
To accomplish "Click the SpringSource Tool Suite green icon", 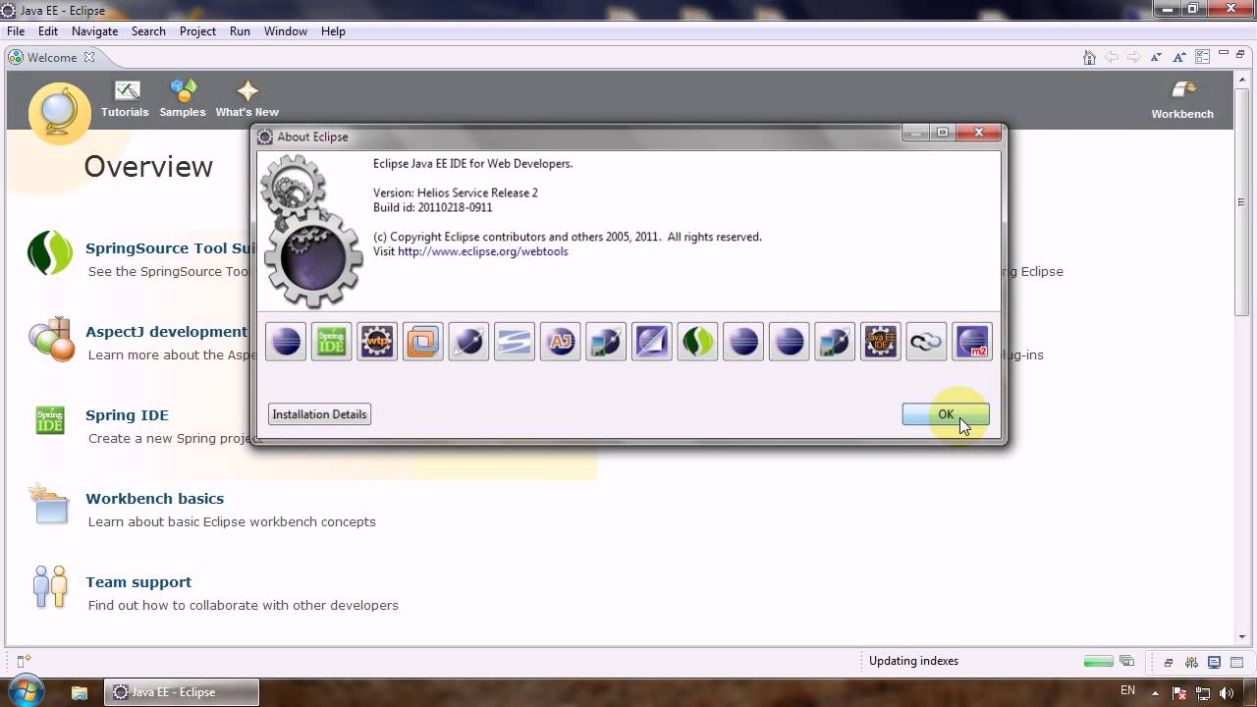I will (50, 253).
